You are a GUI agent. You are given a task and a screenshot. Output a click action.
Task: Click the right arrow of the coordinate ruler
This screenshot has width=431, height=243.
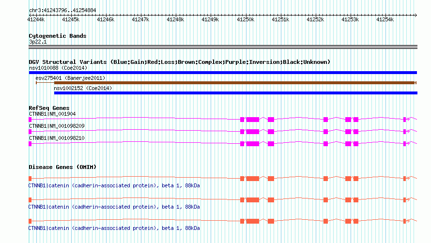pyautogui.click(x=416, y=15)
